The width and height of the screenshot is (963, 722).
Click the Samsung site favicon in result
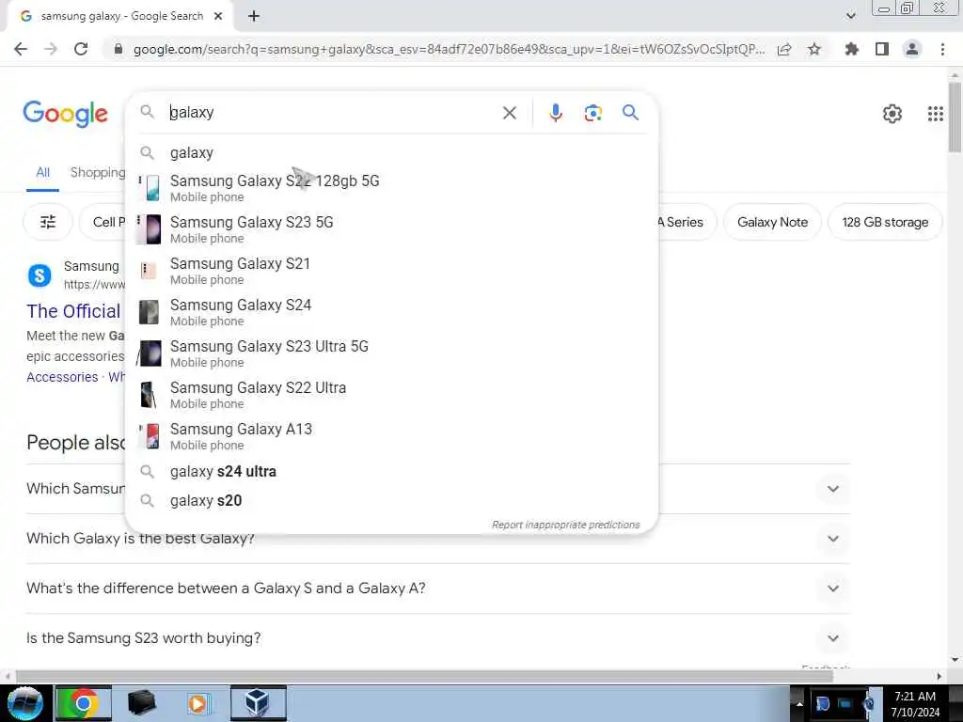click(39, 275)
